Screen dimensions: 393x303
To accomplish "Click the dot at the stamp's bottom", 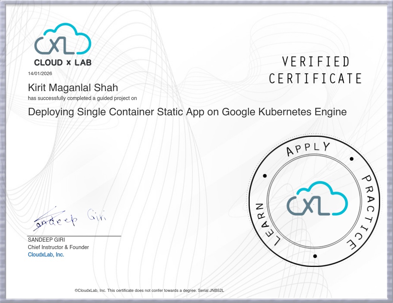I will tap(315, 256).
